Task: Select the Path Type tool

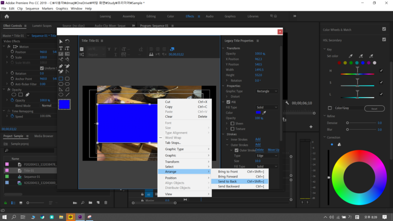Action: [61, 59]
